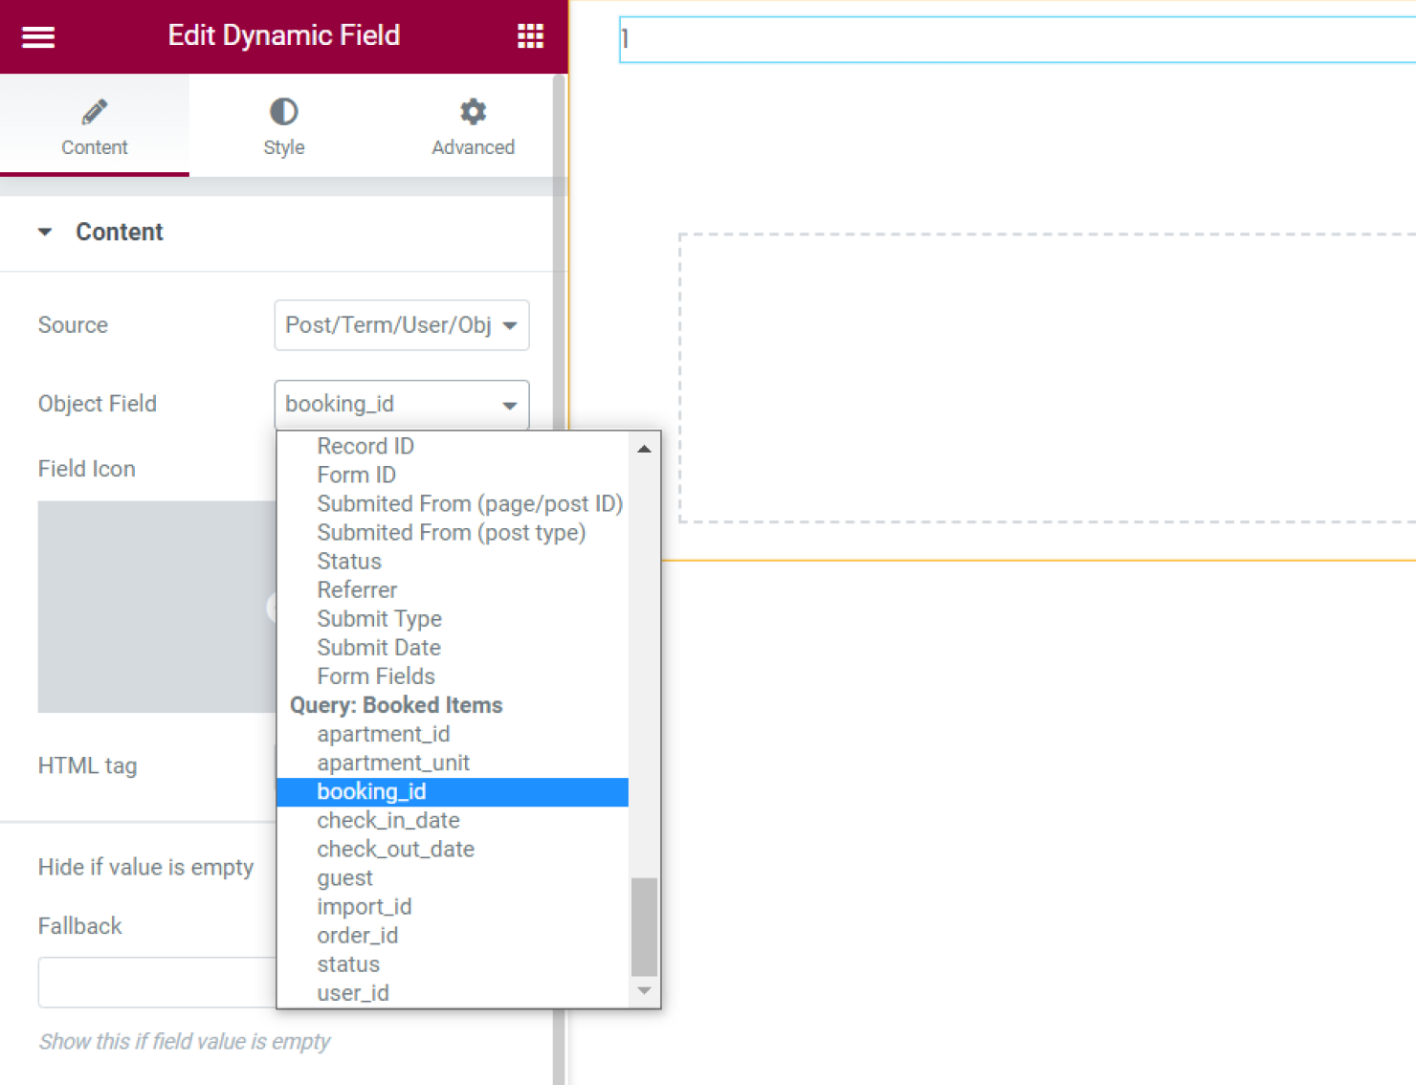The width and height of the screenshot is (1416, 1085).
Task: Click the dashed empty widget area
Action: tap(1048, 378)
